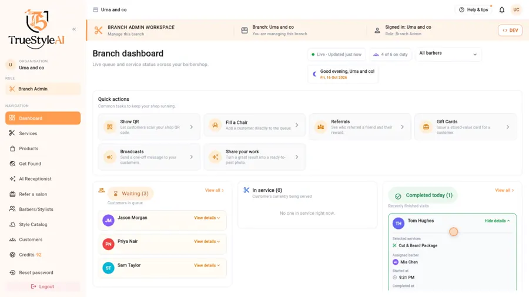Open the notifications bell
529x297 pixels.
(x=502, y=10)
